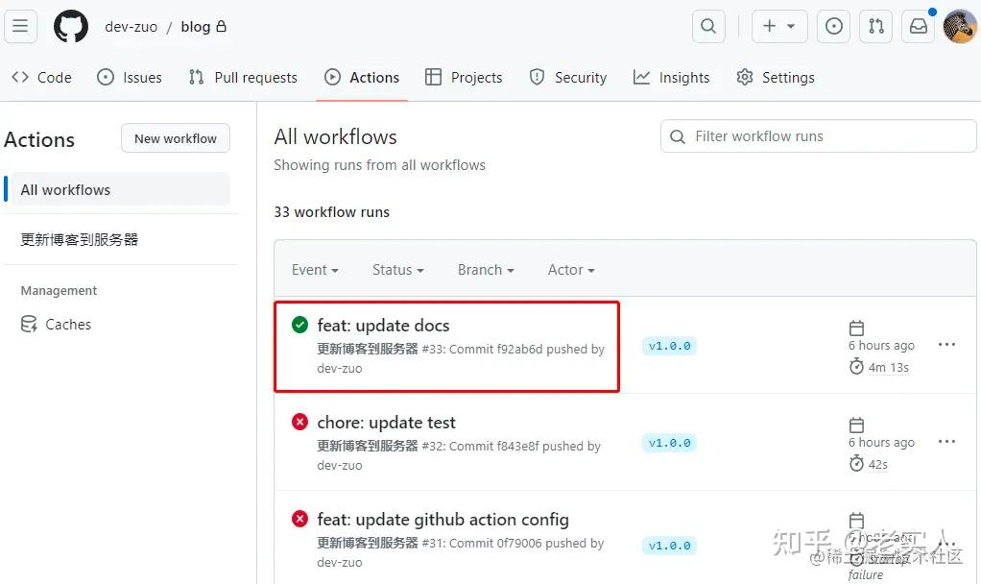This screenshot has width=981, height=584.
Task: Click the green success checkmark icon
Action: [x=299, y=324]
